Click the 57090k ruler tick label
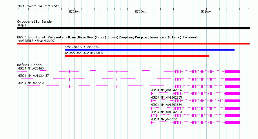The width and height of the screenshot is (258, 139). point(140,12)
